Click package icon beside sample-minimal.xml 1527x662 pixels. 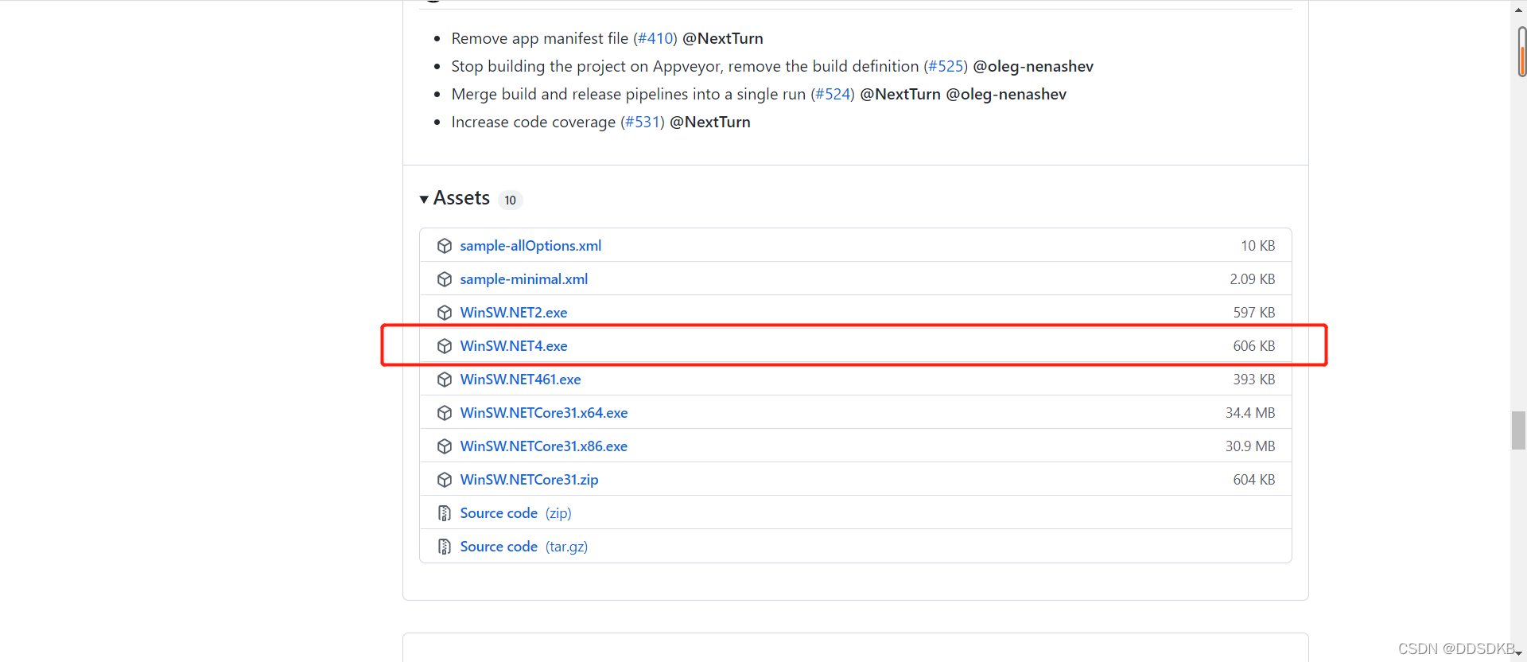click(445, 279)
